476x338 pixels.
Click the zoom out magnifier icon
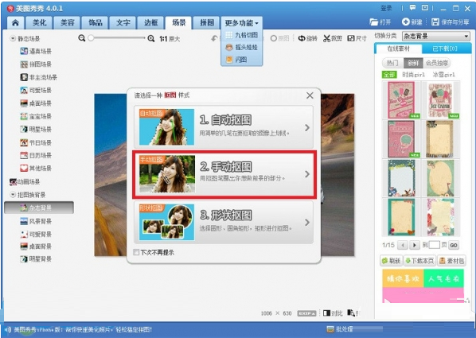[81, 38]
